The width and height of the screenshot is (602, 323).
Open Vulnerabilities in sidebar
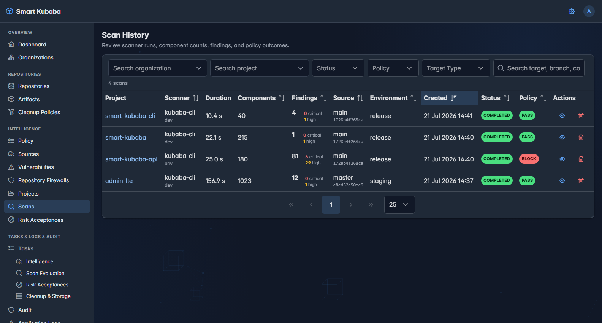(47, 167)
